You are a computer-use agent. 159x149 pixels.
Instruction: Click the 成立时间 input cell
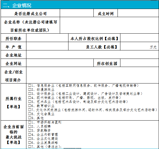pyautogui.click(x=138, y=13)
